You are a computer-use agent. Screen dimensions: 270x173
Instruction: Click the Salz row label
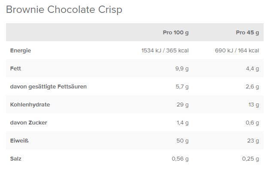[16, 158]
